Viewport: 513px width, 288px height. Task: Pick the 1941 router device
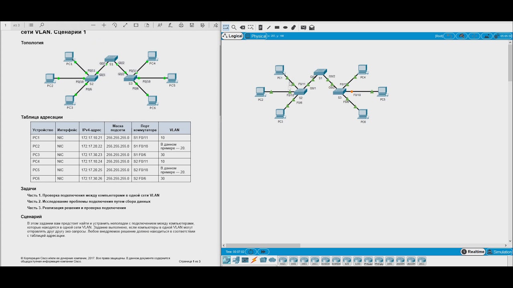click(x=293, y=261)
